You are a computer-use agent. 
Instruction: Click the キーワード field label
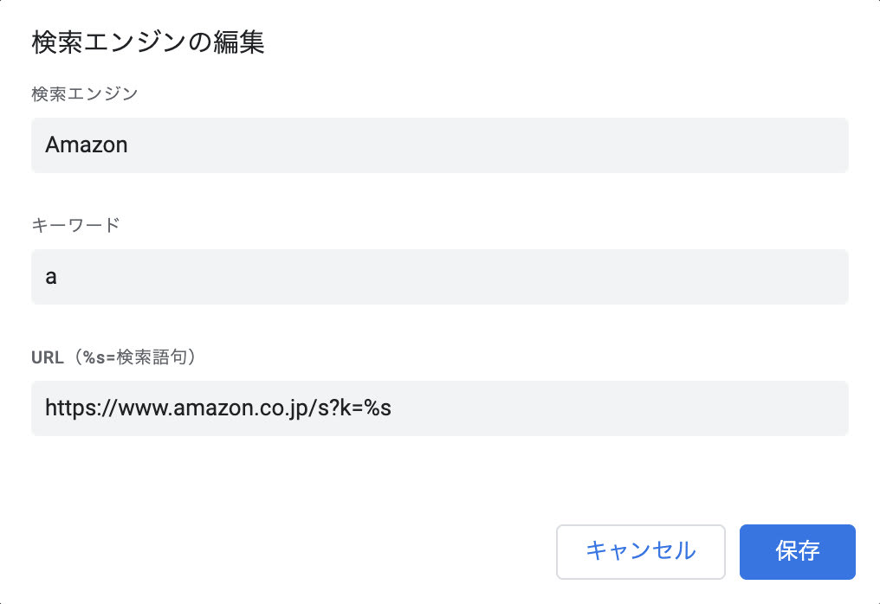pyautogui.click(x=75, y=226)
